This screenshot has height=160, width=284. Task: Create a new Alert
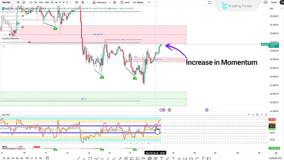click(125, 2)
